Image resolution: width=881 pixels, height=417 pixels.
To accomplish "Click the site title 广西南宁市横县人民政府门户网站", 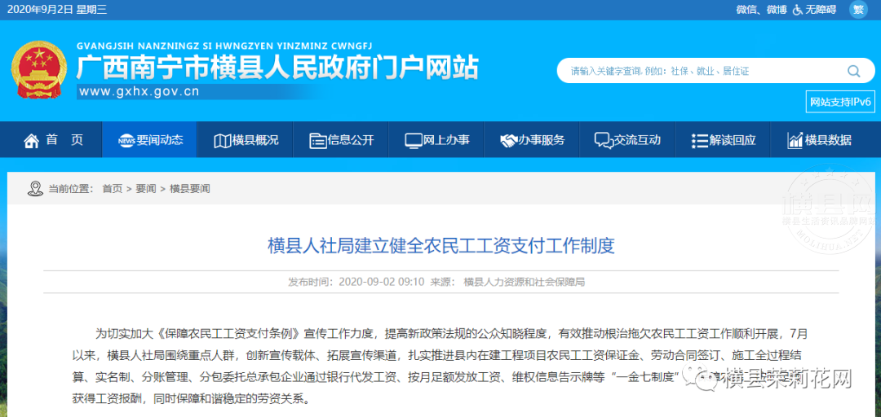I will click(277, 68).
